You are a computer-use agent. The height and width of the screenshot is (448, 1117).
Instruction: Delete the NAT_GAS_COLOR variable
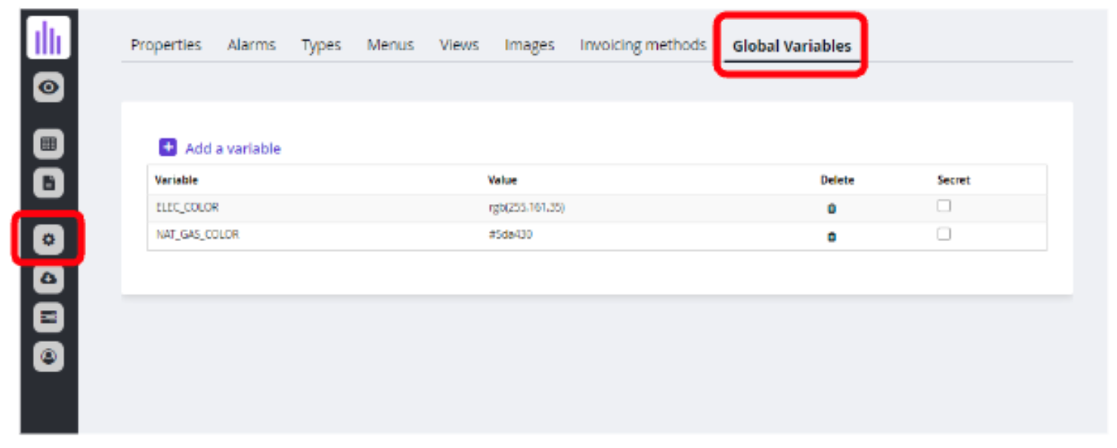pos(831,237)
